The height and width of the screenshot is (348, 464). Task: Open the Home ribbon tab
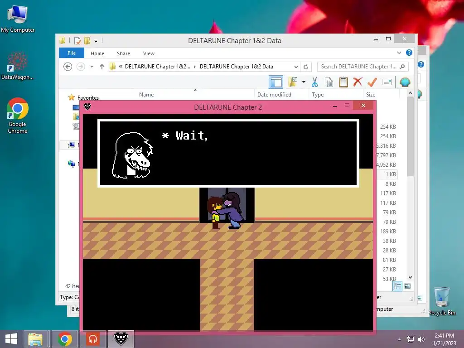(x=97, y=53)
